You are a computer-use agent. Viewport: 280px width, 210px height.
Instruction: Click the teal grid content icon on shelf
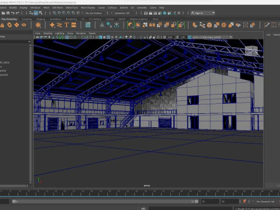(x=88, y=25)
